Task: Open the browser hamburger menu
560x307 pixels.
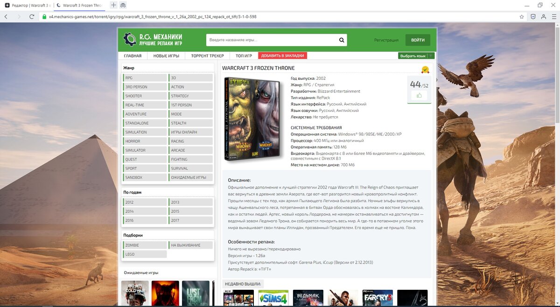Action: 555,15
